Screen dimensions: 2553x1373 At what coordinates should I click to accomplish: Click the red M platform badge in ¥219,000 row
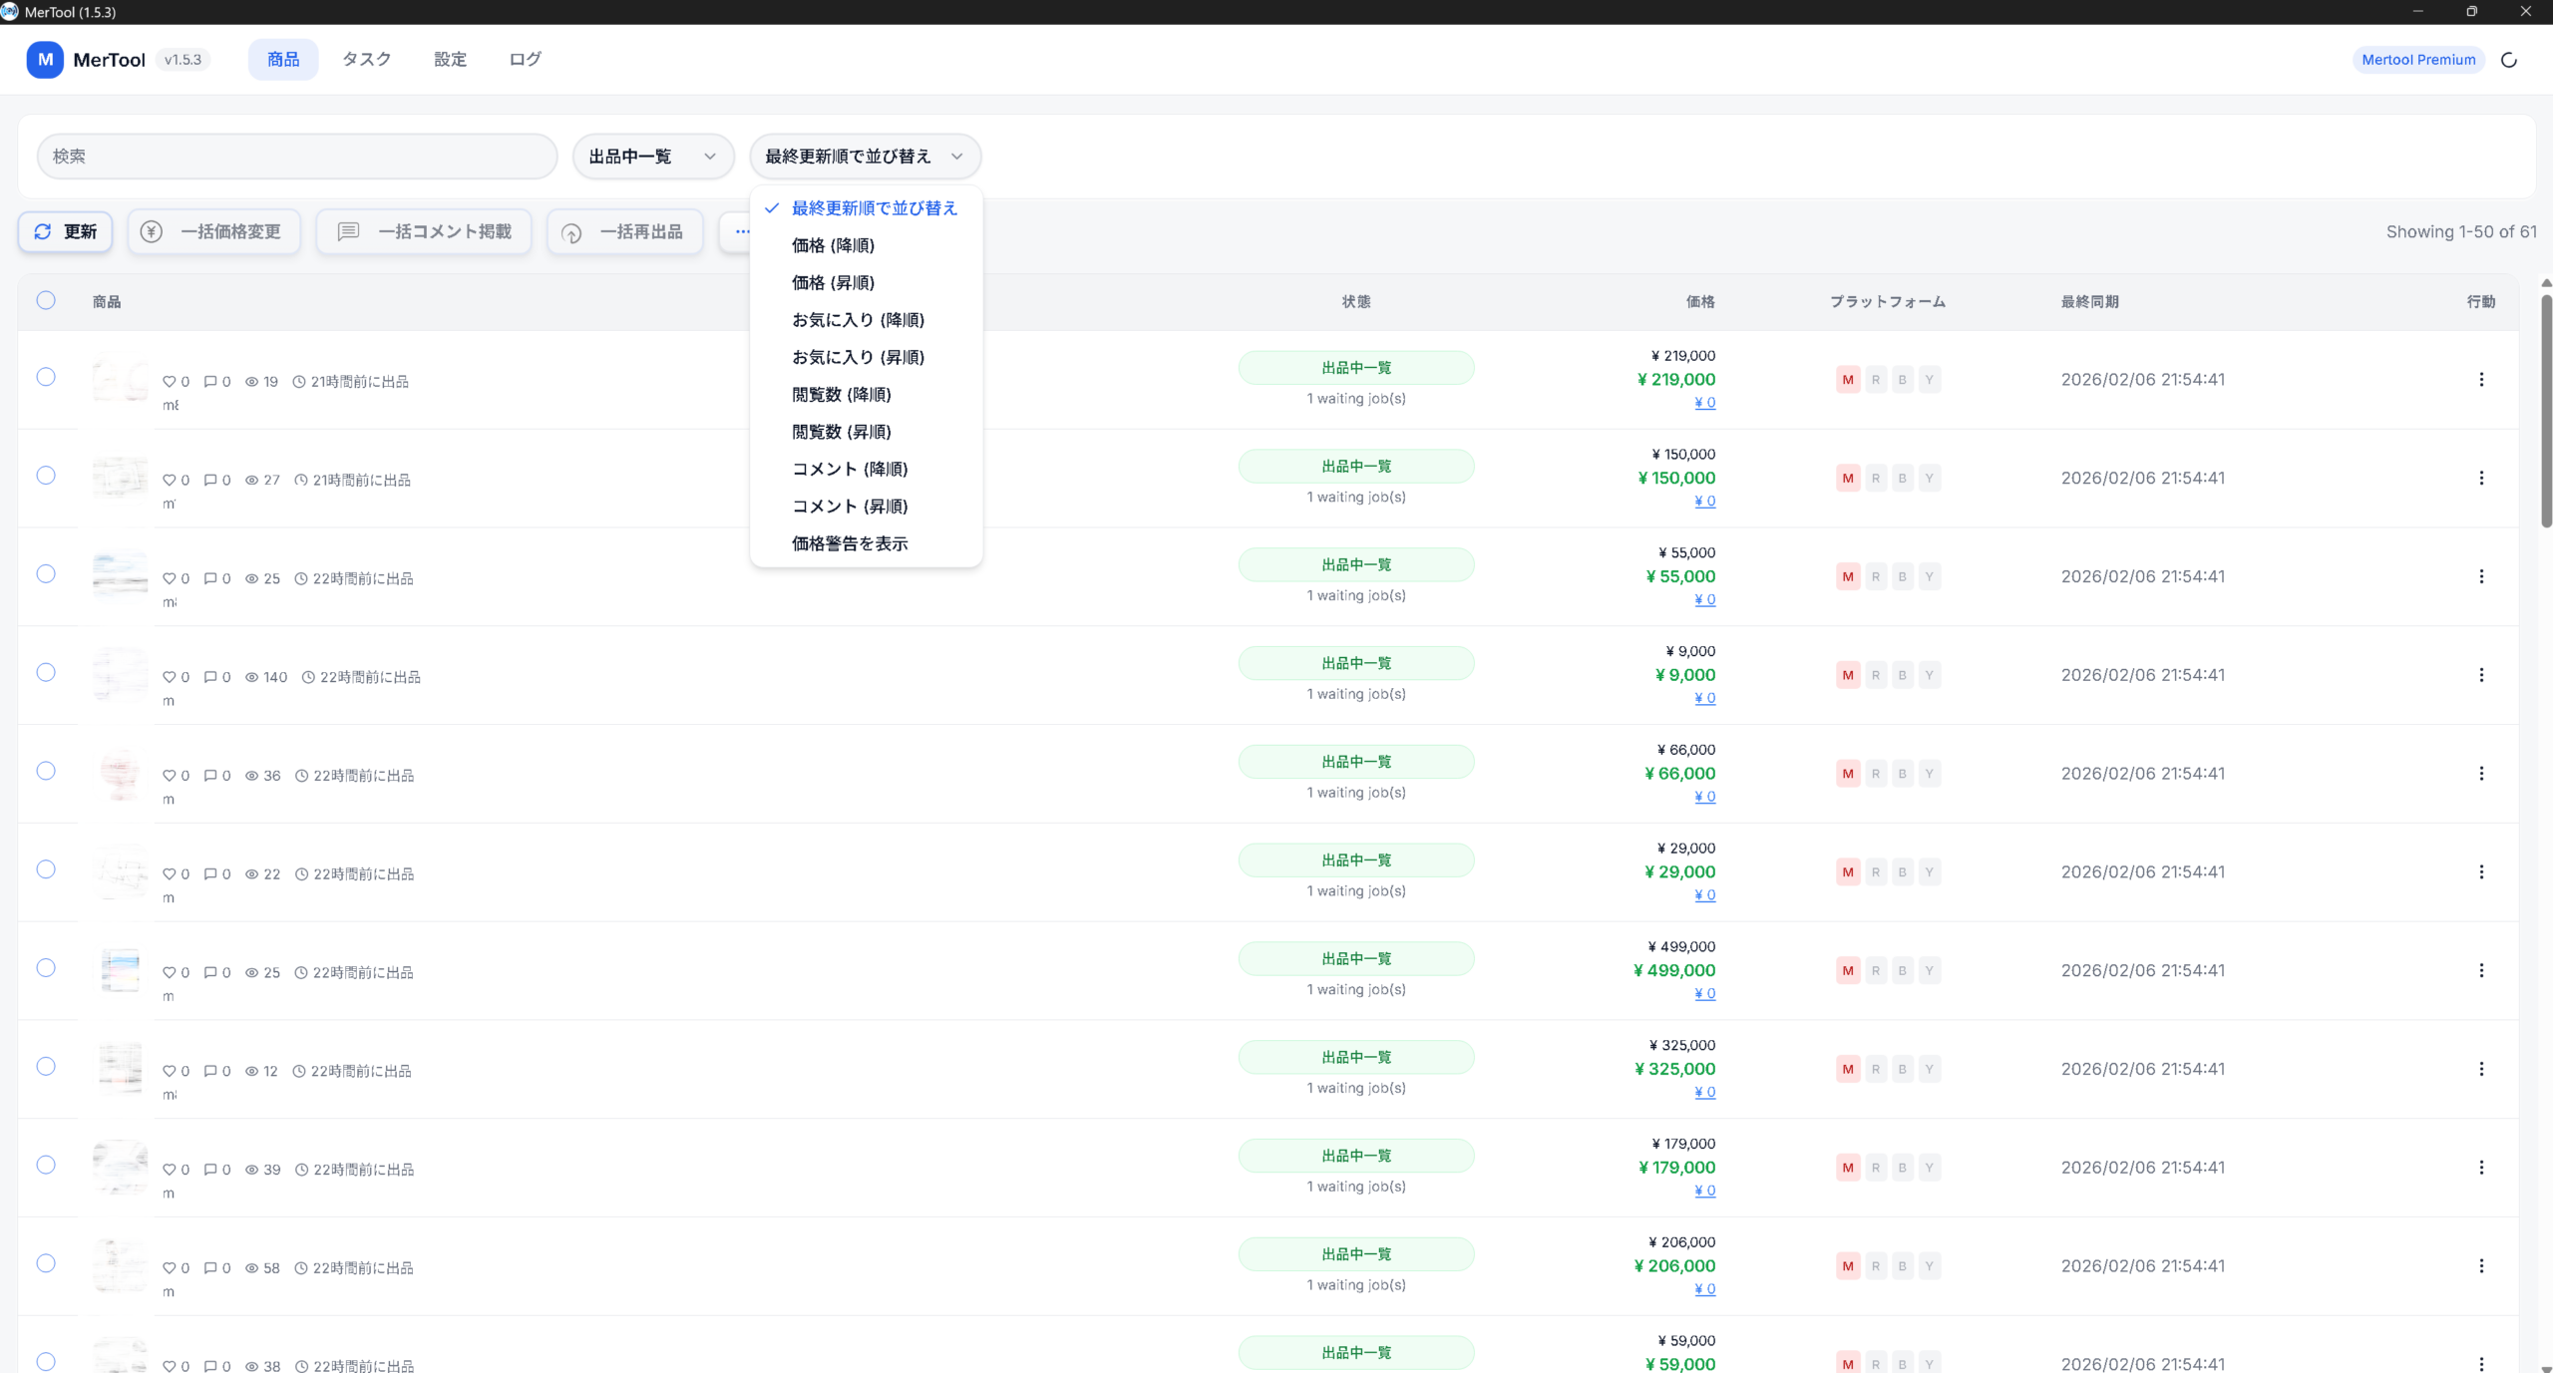[x=1848, y=380]
